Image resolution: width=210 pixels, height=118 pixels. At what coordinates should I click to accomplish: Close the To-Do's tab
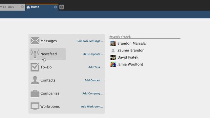22,7
